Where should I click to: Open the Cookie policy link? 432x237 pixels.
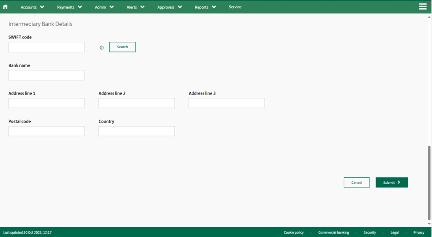pos(294,232)
